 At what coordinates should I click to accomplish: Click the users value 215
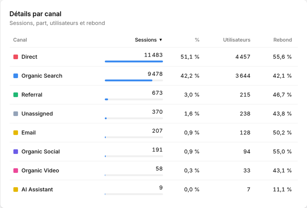[x=245, y=95]
